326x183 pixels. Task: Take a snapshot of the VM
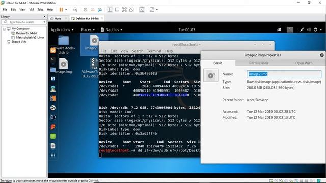pyautogui.click(x=85, y=10)
